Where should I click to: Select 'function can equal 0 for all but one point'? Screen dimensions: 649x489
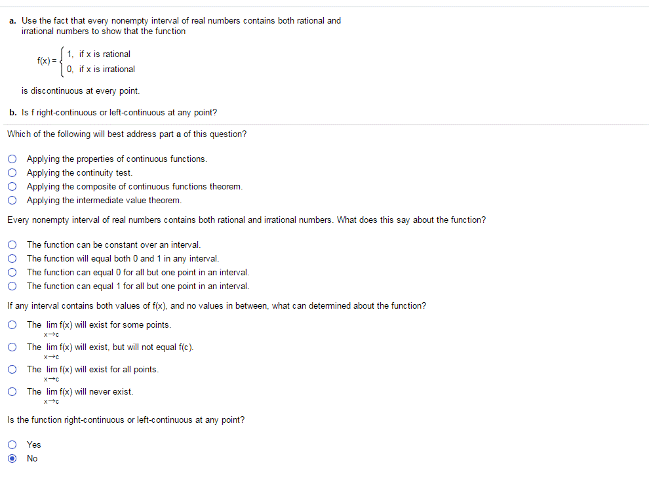coord(12,272)
